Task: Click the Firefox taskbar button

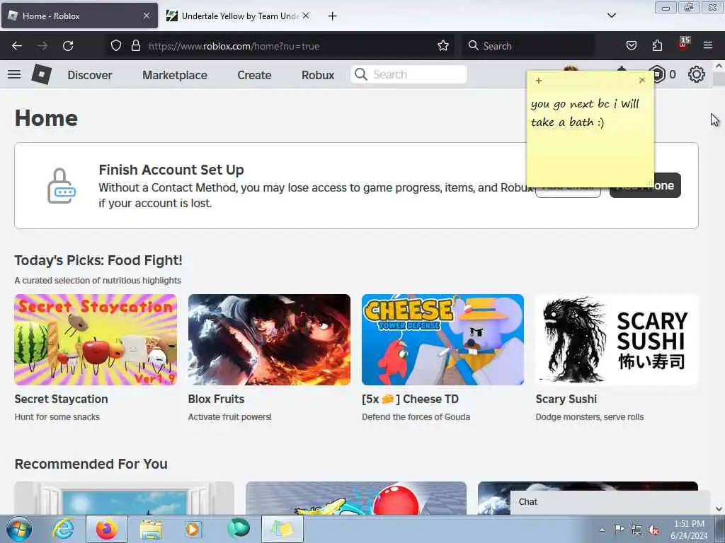Action: point(107,529)
